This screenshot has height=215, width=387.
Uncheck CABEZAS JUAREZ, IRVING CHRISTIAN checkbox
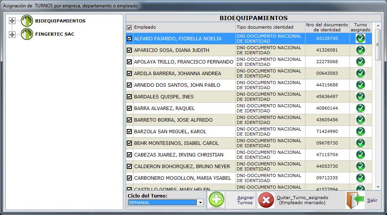(x=130, y=155)
